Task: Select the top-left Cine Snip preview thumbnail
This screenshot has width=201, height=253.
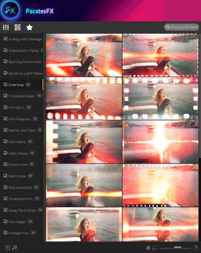Action: coord(84,55)
